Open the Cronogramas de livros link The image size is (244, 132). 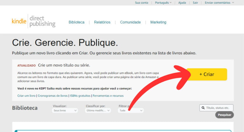coord(53,96)
